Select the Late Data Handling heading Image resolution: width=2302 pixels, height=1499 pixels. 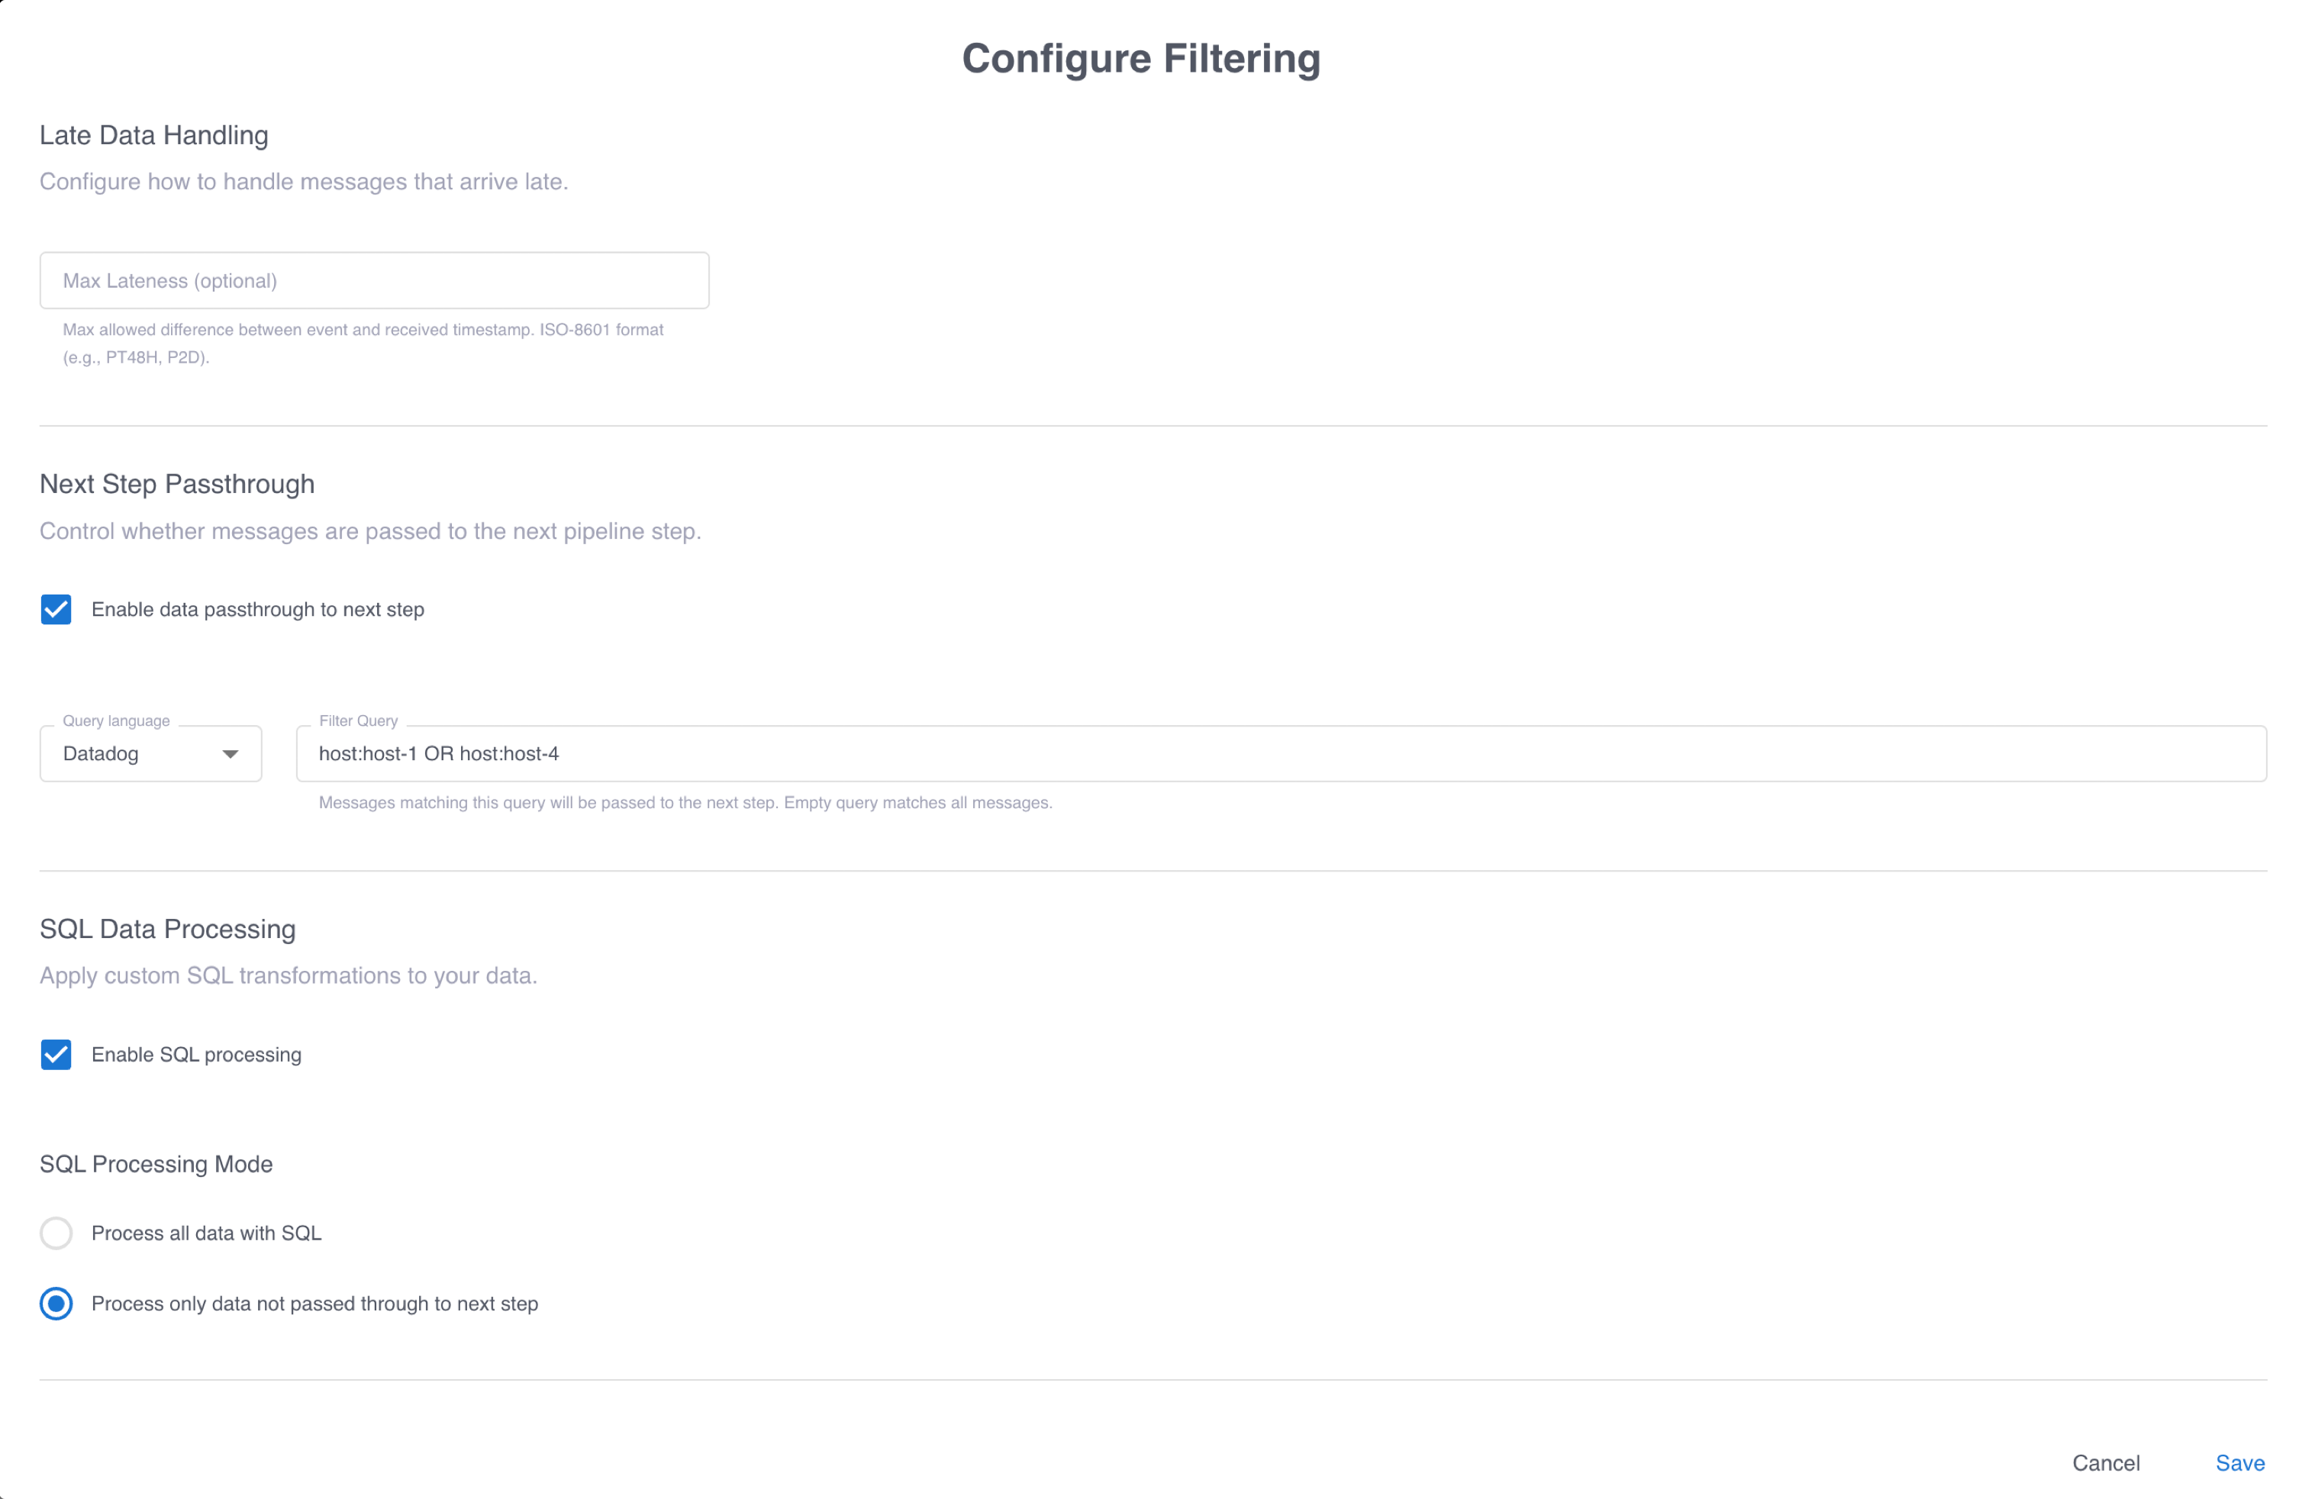click(x=153, y=134)
